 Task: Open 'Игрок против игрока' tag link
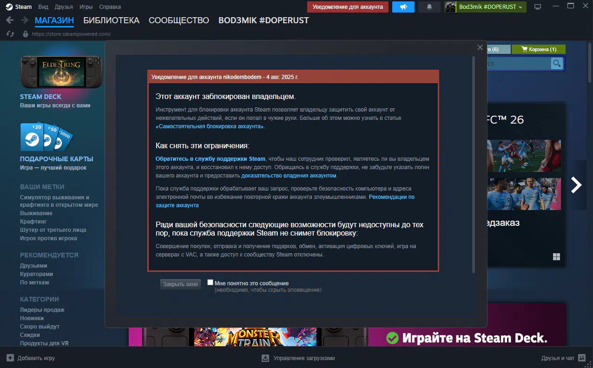tap(48, 238)
